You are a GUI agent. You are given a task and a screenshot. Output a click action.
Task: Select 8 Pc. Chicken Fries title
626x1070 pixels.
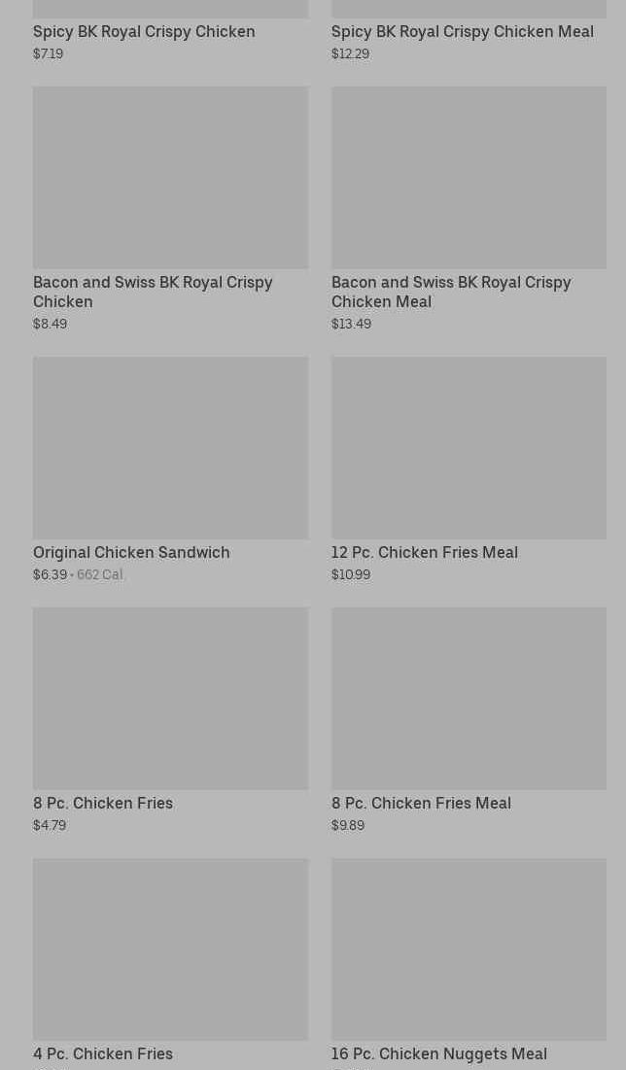click(103, 803)
